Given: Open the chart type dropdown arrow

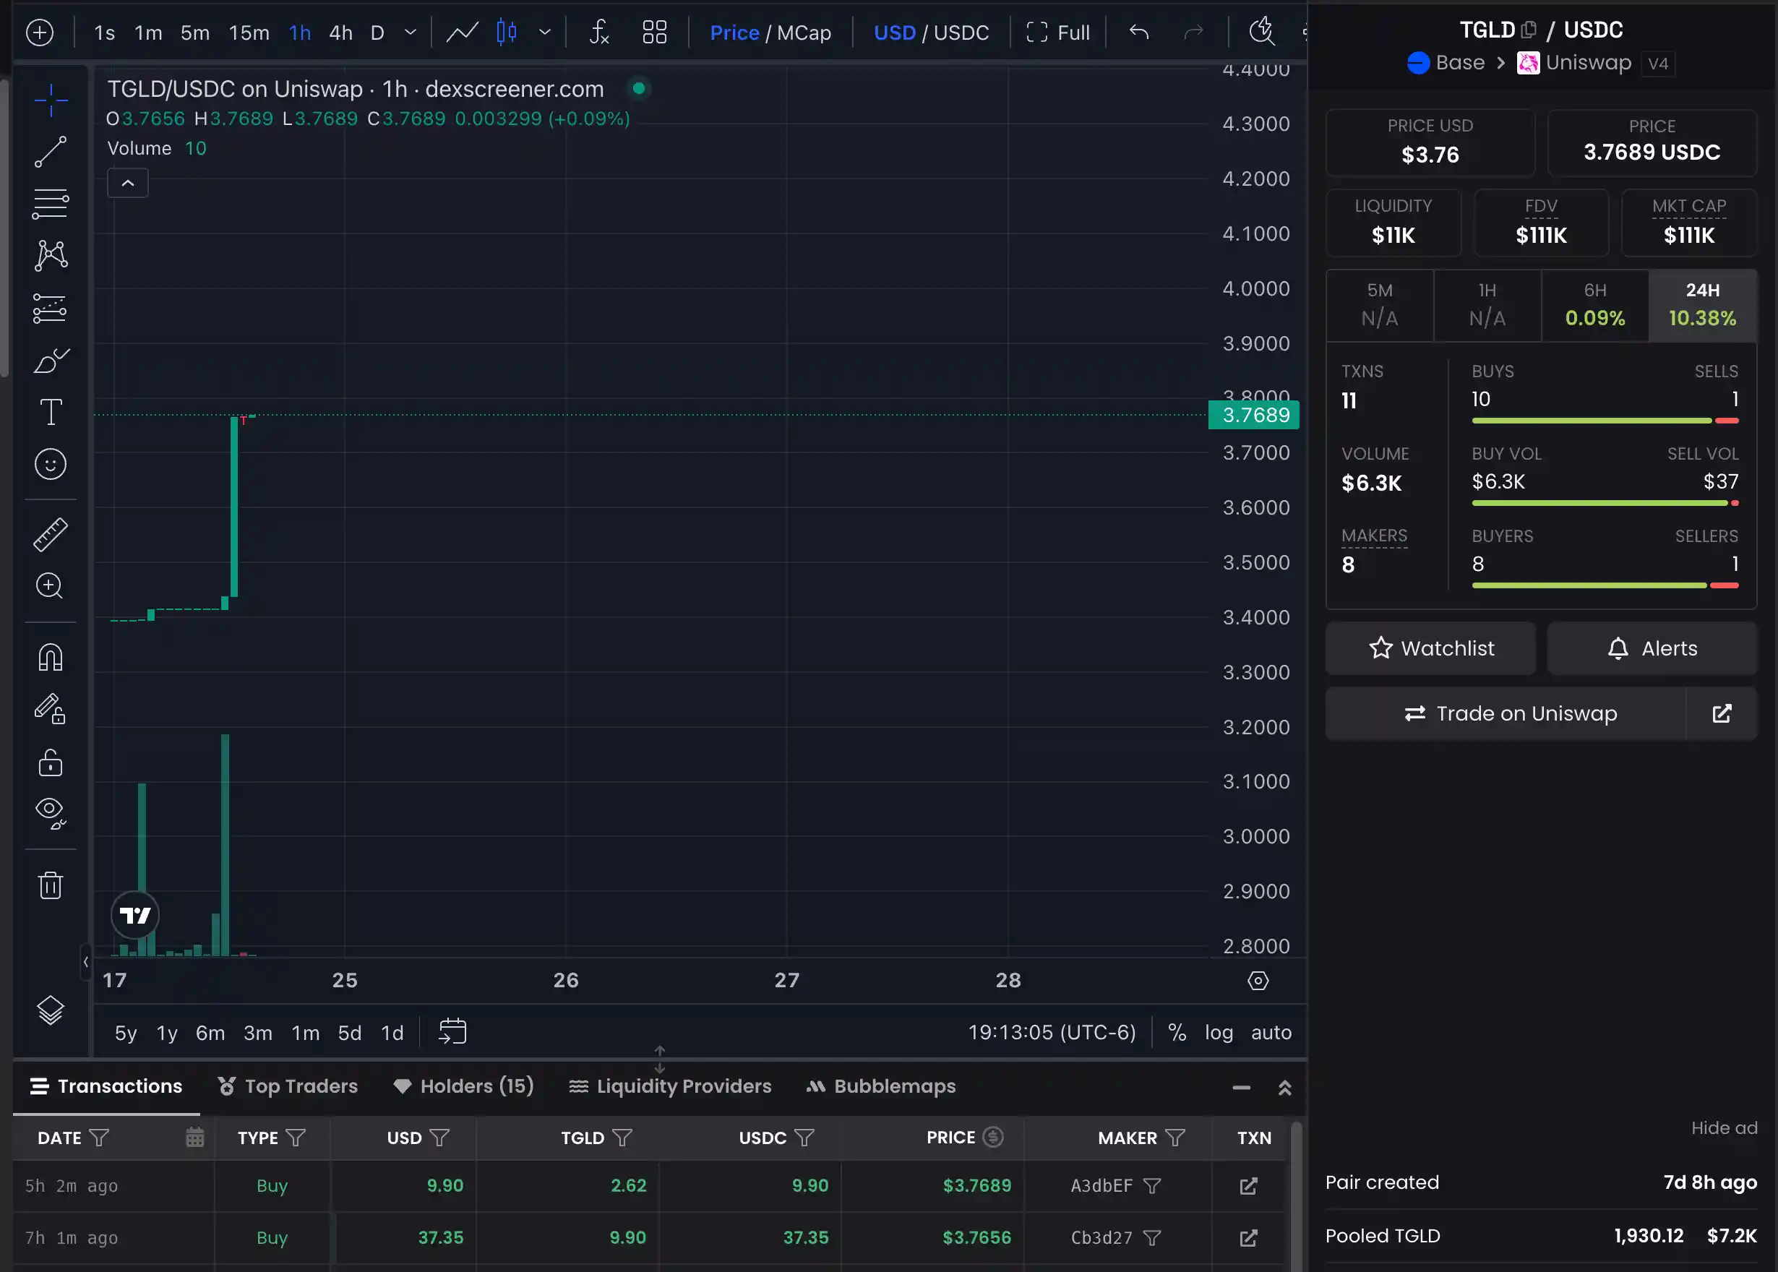Looking at the screenshot, I should pyautogui.click(x=544, y=32).
